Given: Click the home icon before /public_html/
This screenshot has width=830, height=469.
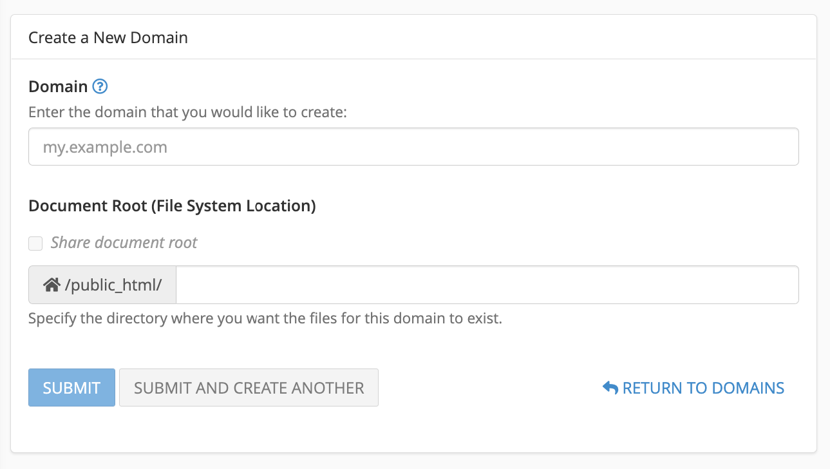Looking at the screenshot, I should coord(51,284).
